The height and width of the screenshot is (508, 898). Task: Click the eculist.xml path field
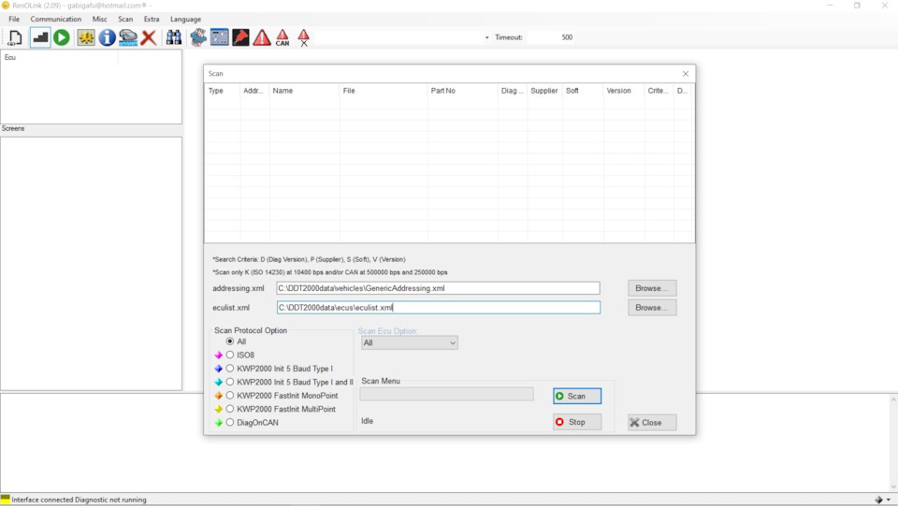[438, 308]
